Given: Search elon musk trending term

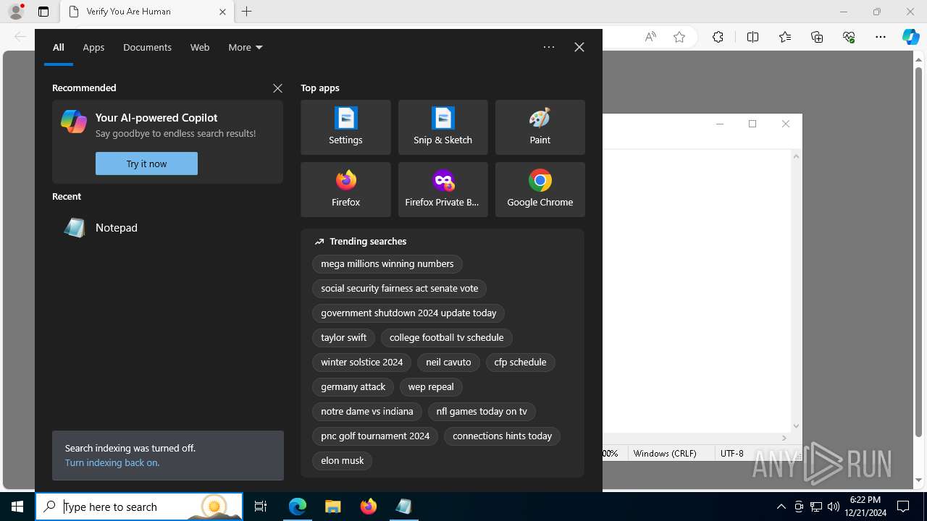Looking at the screenshot, I should (342, 461).
